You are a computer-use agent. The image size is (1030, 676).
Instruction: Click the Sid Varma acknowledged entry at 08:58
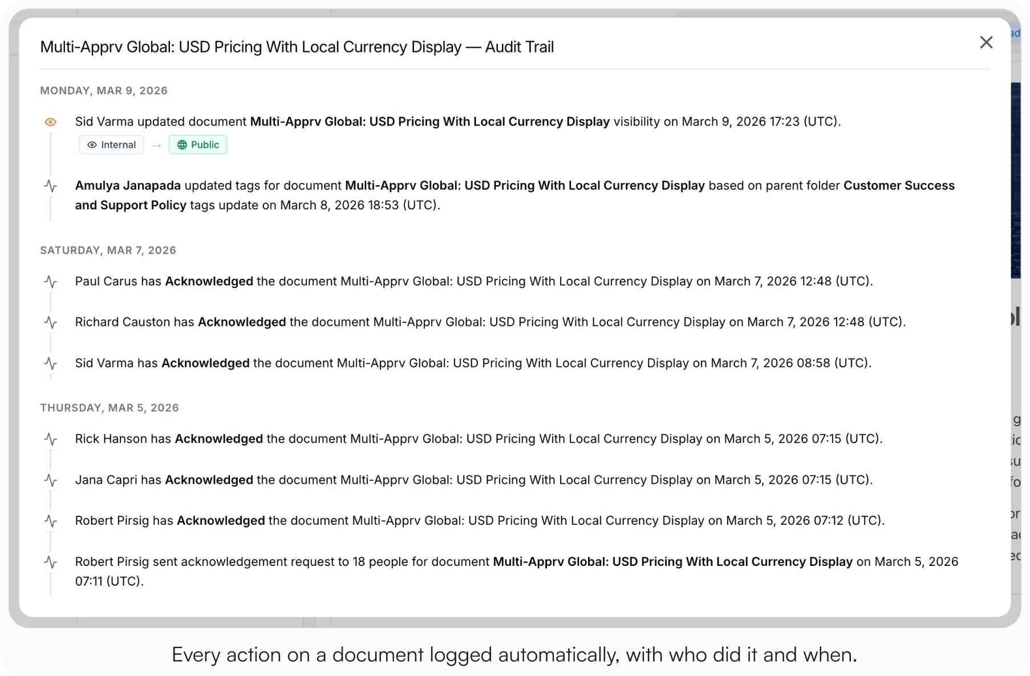473,363
